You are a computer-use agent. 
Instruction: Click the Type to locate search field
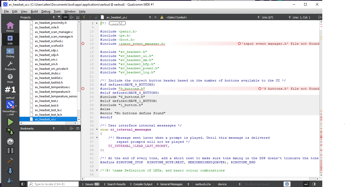coord(53,184)
